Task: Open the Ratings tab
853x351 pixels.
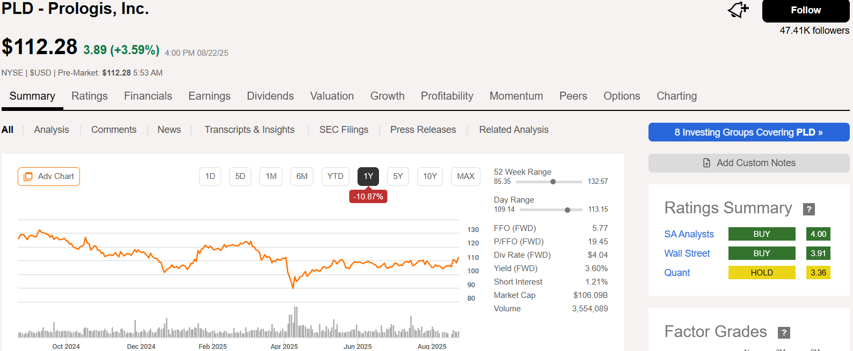Action: pos(90,96)
